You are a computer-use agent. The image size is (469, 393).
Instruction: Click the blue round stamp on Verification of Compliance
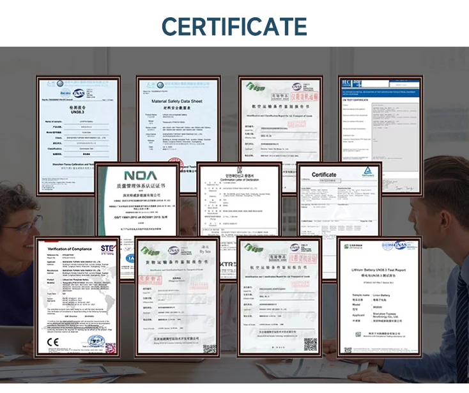coord(96,341)
